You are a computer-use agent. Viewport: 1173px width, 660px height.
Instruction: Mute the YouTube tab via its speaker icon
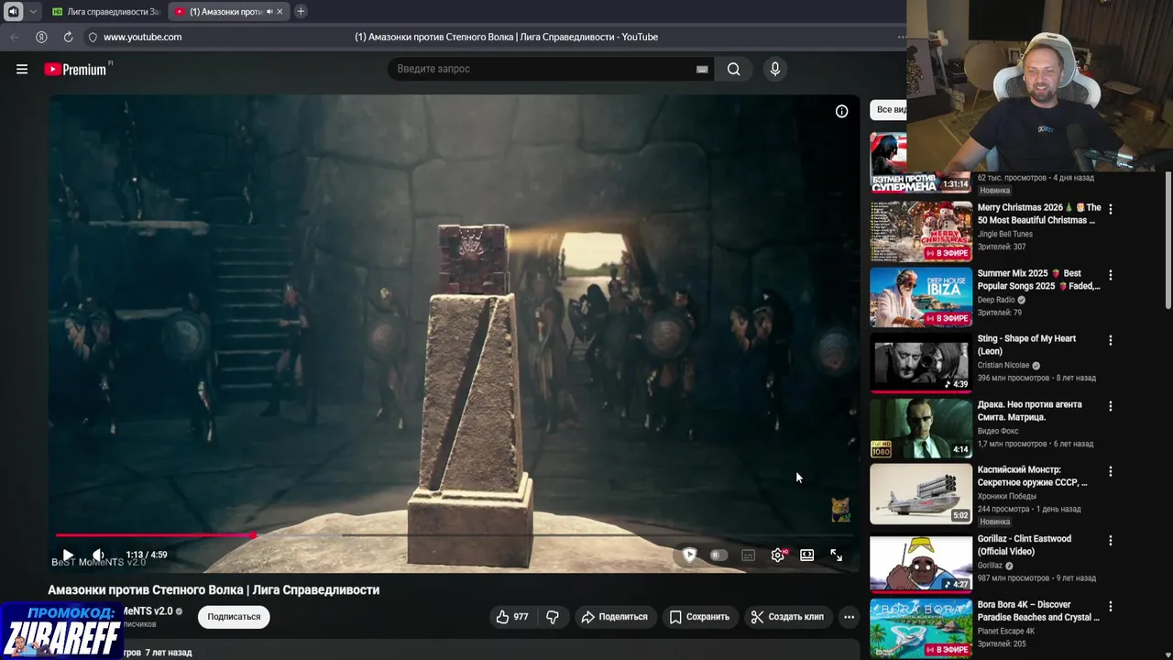[269, 12]
